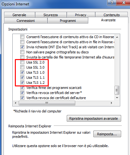130x155 pixels.
Task: Click the horizontal scroll-right arrow
Action: pos(111,103)
